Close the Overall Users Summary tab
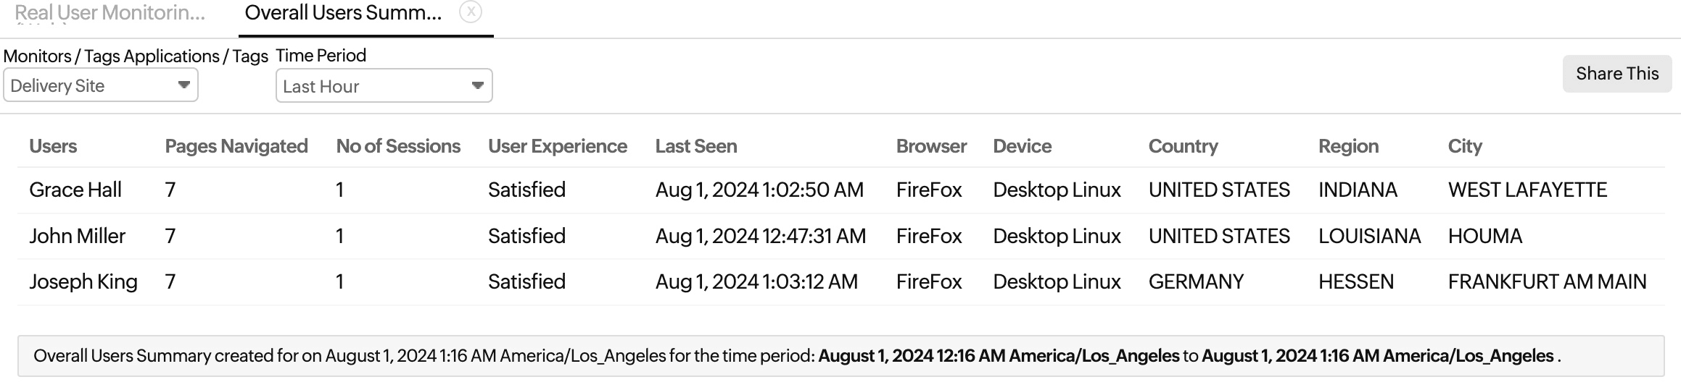 point(471,12)
